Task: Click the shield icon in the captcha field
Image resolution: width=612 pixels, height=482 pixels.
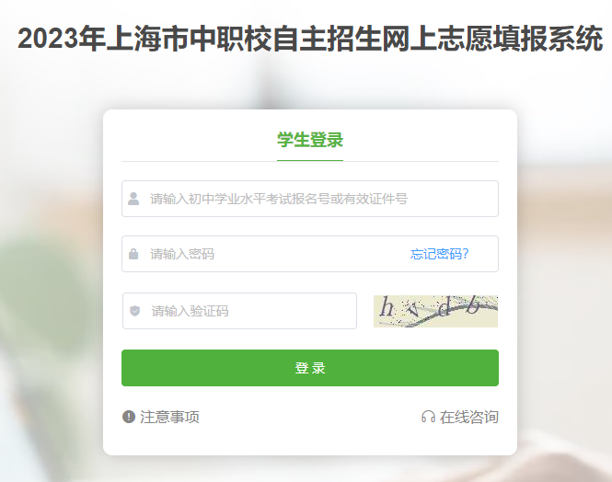Action: (134, 311)
